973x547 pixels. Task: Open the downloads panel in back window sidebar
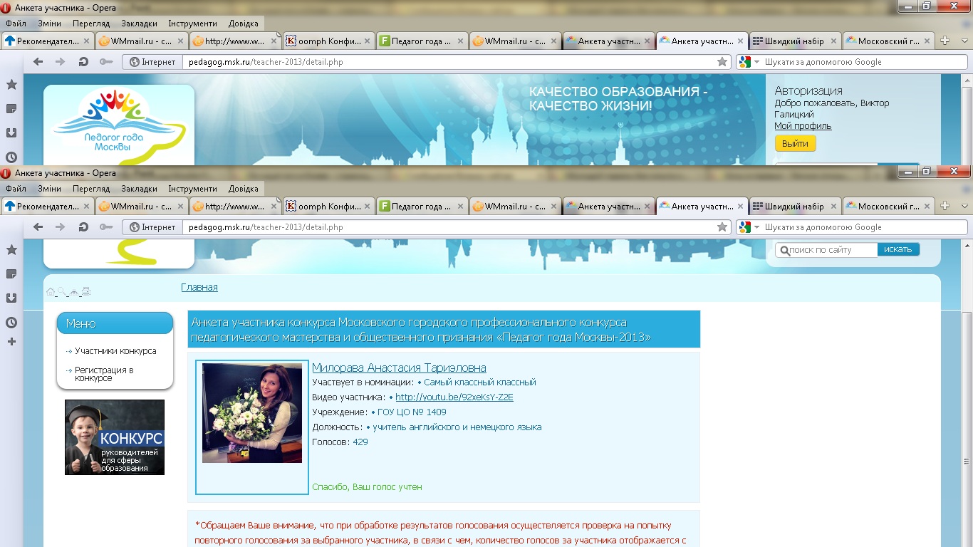[11, 133]
